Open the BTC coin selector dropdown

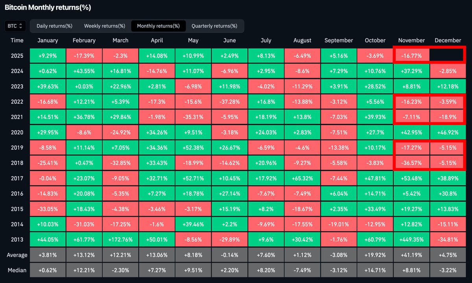15,26
